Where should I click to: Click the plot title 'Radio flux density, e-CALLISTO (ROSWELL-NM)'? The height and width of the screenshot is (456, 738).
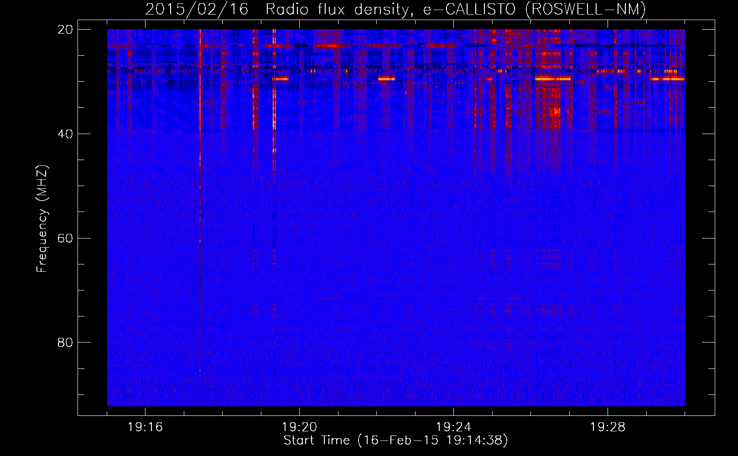[456, 9]
